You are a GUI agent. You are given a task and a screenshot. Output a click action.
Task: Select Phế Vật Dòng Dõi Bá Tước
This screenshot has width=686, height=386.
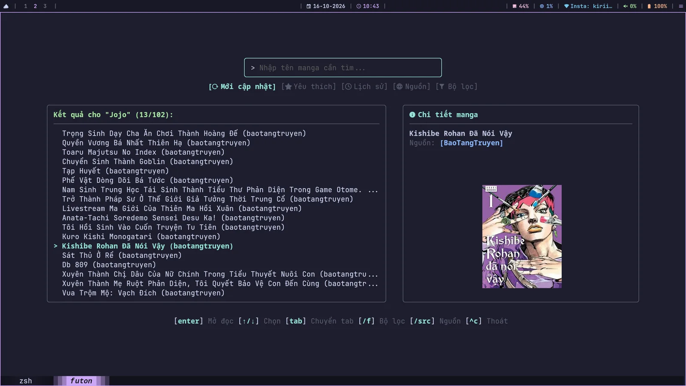pos(147,181)
